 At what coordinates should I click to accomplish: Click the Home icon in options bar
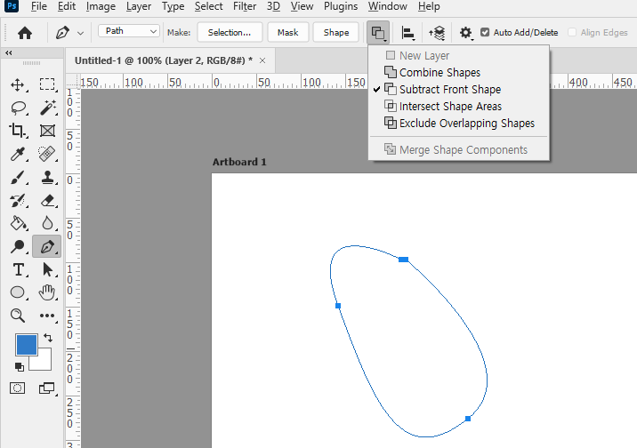pyautogui.click(x=25, y=33)
